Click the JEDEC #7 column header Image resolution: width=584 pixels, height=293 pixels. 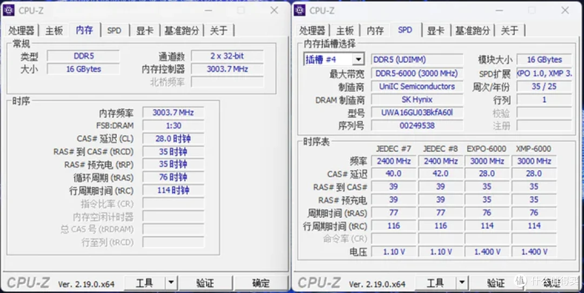tap(394, 149)
